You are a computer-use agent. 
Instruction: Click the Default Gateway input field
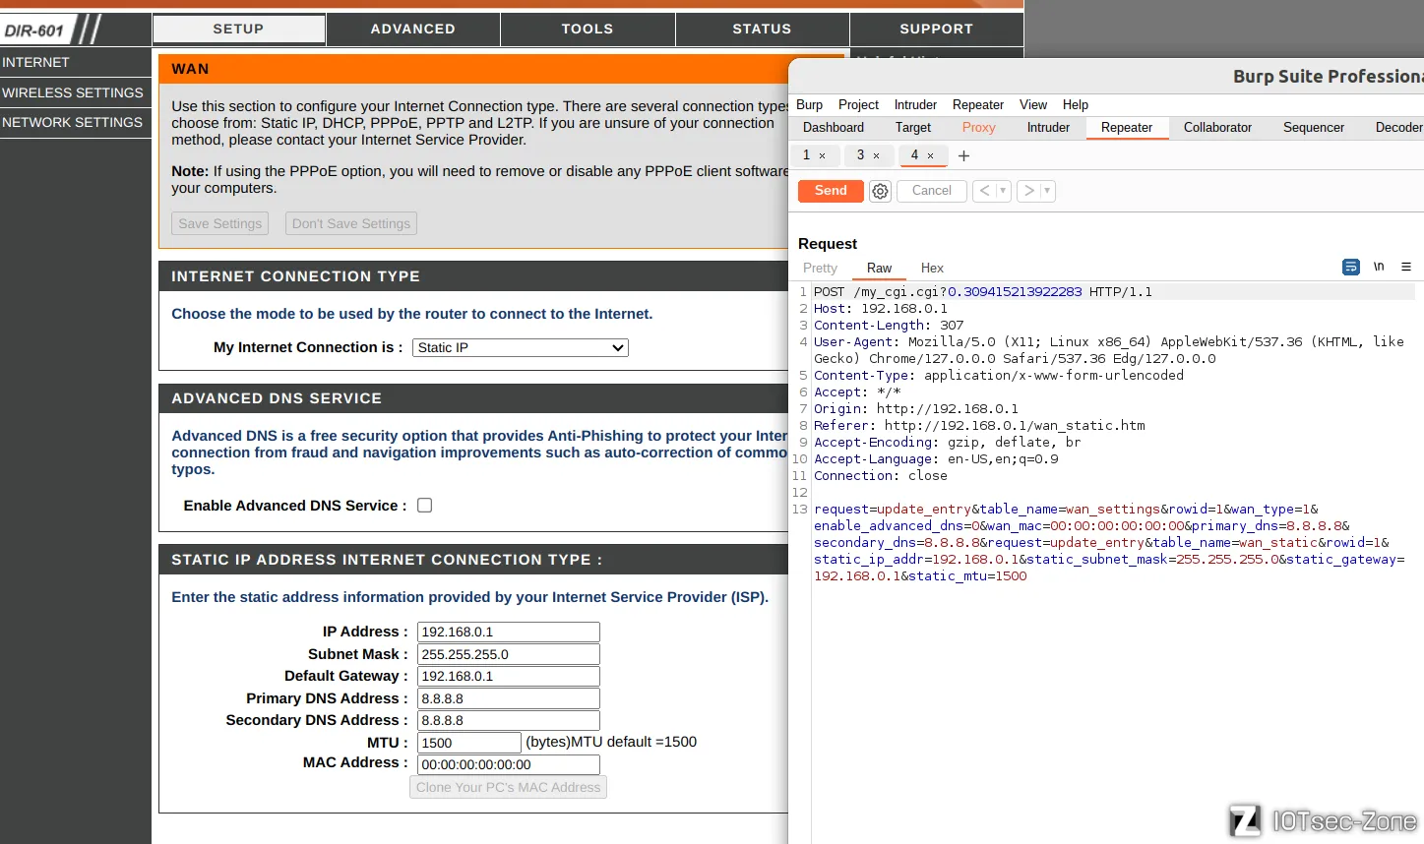point(509,676)
